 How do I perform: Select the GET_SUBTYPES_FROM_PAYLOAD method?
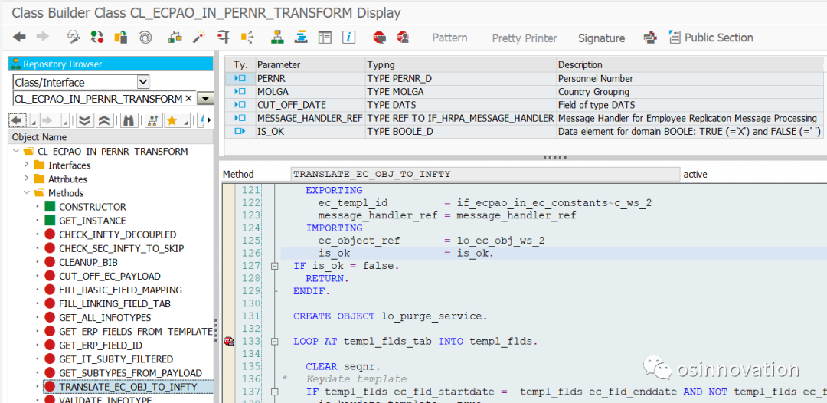click(x=130, y=373)
